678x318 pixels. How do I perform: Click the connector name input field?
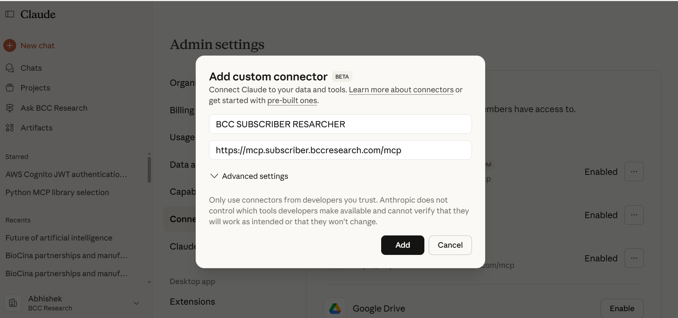pos(340,124)
